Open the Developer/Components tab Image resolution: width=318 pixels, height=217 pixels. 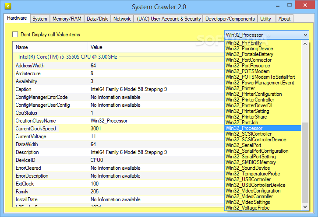[230, 19]
